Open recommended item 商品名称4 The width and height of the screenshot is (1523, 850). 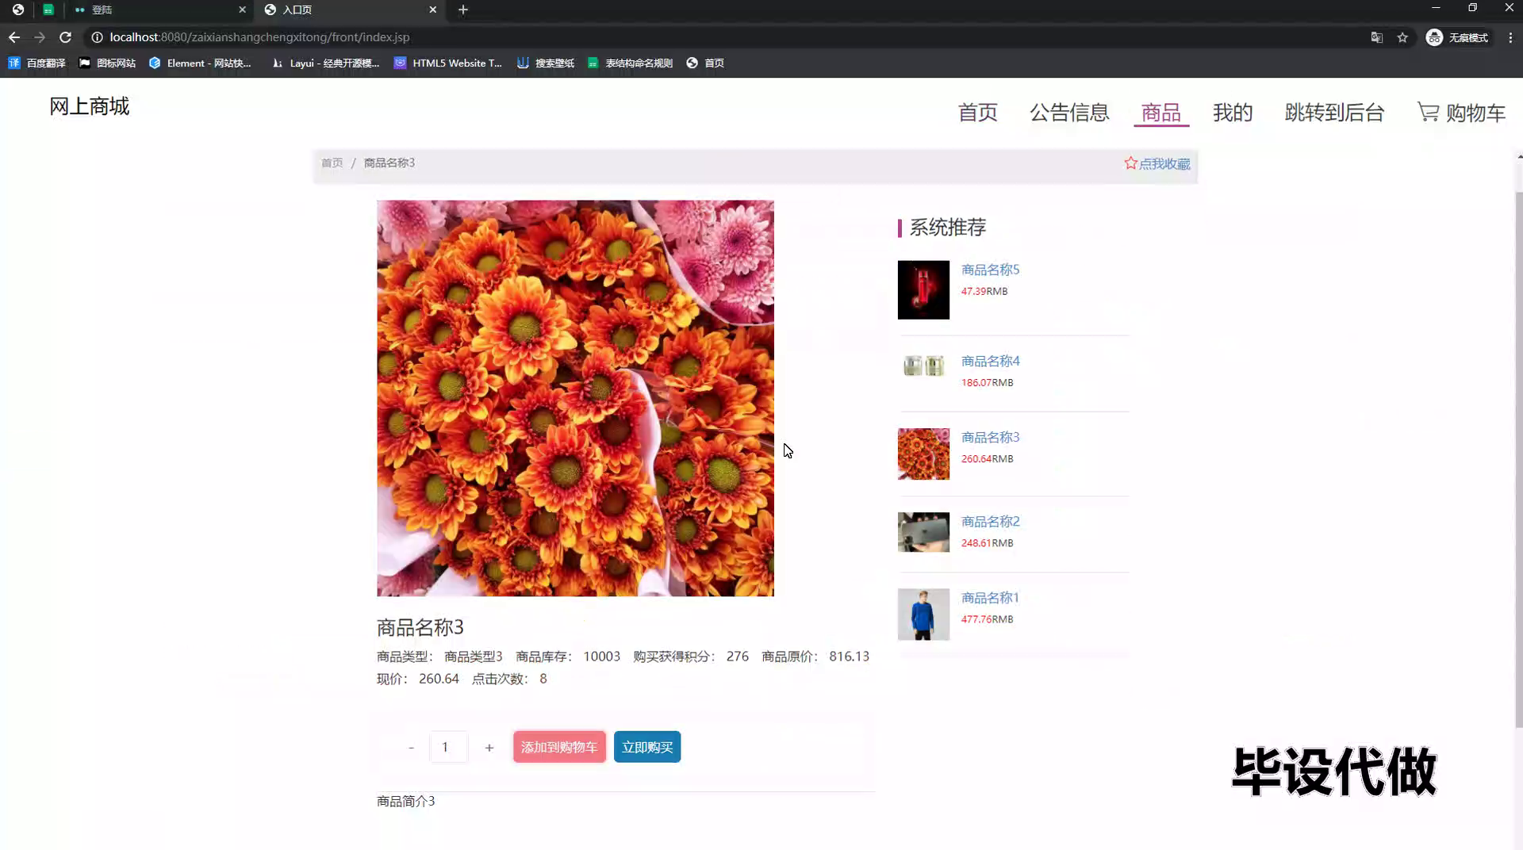point(990,361)
